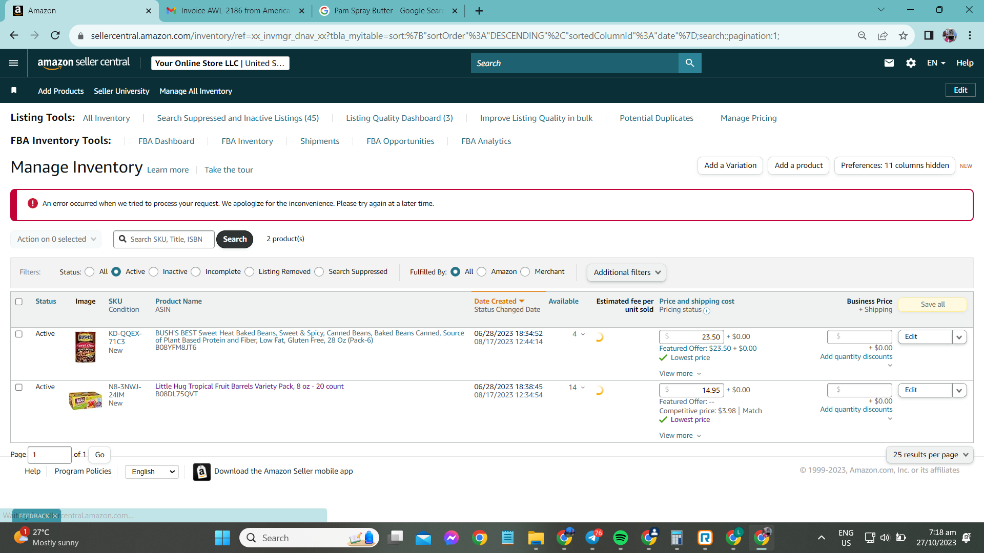Check the BUSH'S BEST Baked Beans row

tap(19, 334)
